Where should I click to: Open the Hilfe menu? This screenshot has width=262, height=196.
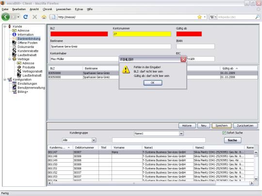pos(90,9)
